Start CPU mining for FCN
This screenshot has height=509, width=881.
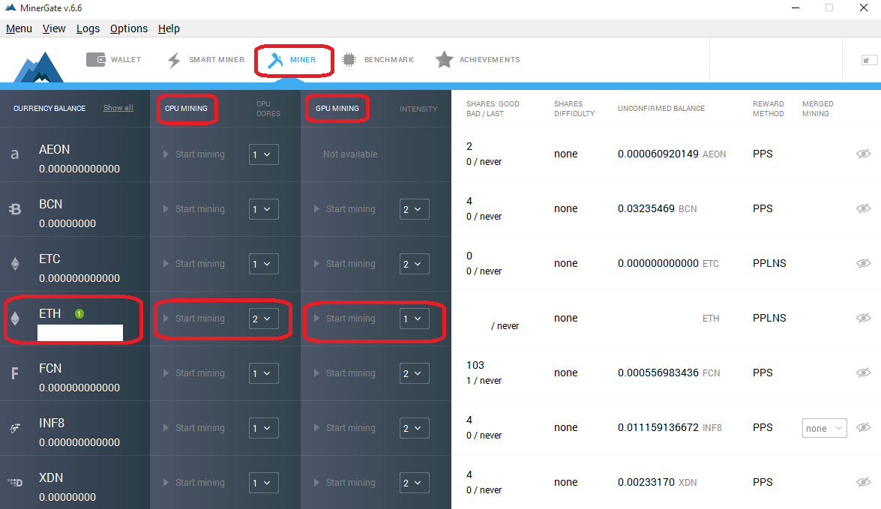(194, 373)
